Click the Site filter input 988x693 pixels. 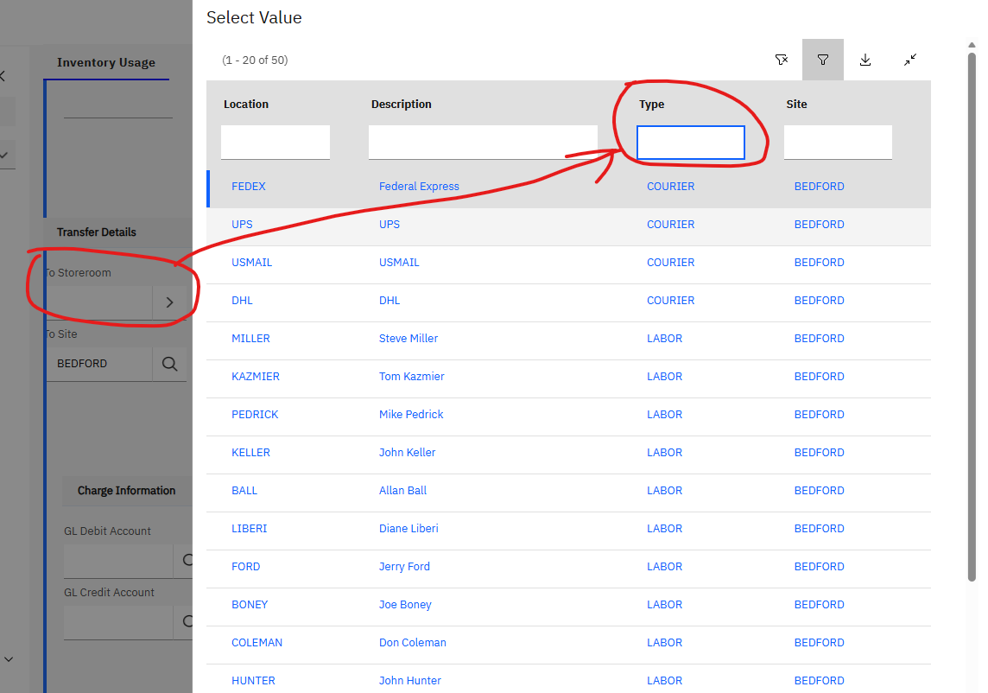click(837, 143)
